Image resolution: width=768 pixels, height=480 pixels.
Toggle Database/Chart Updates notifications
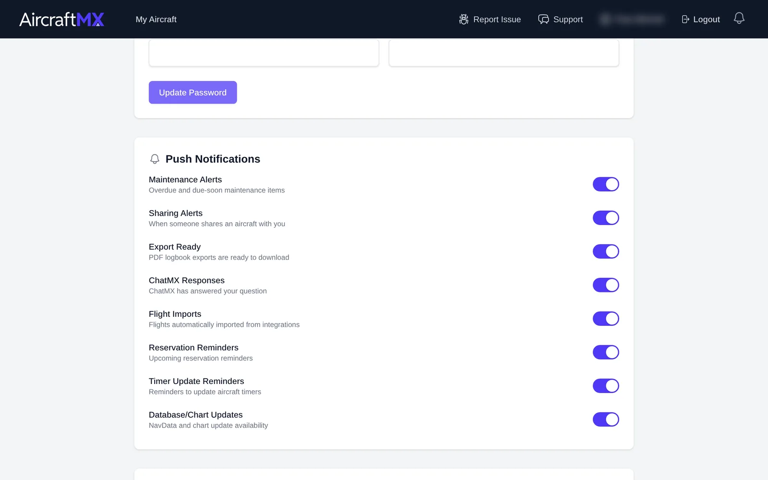tap(606, 420)
